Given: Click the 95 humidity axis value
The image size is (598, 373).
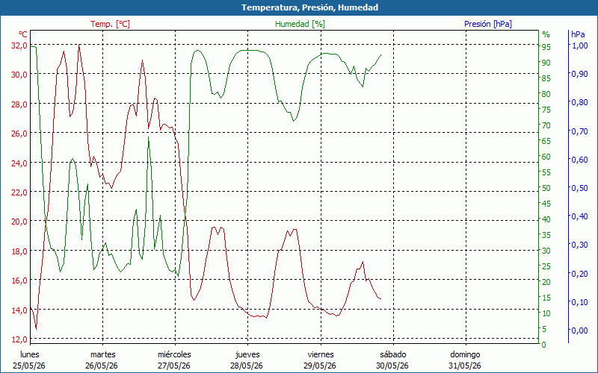Looking at the screenshot, I should tap(546, 47).
